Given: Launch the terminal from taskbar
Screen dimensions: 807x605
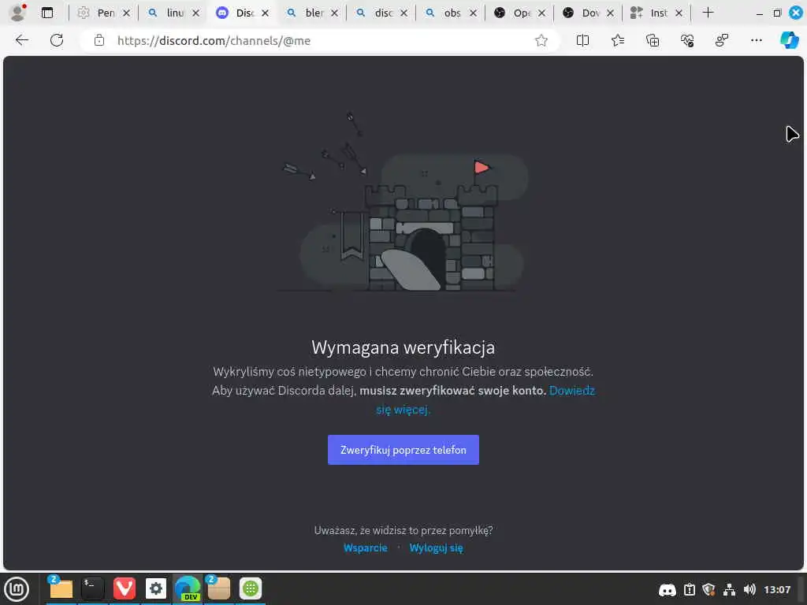Looking at the screenshot, I should coord(93,588).
